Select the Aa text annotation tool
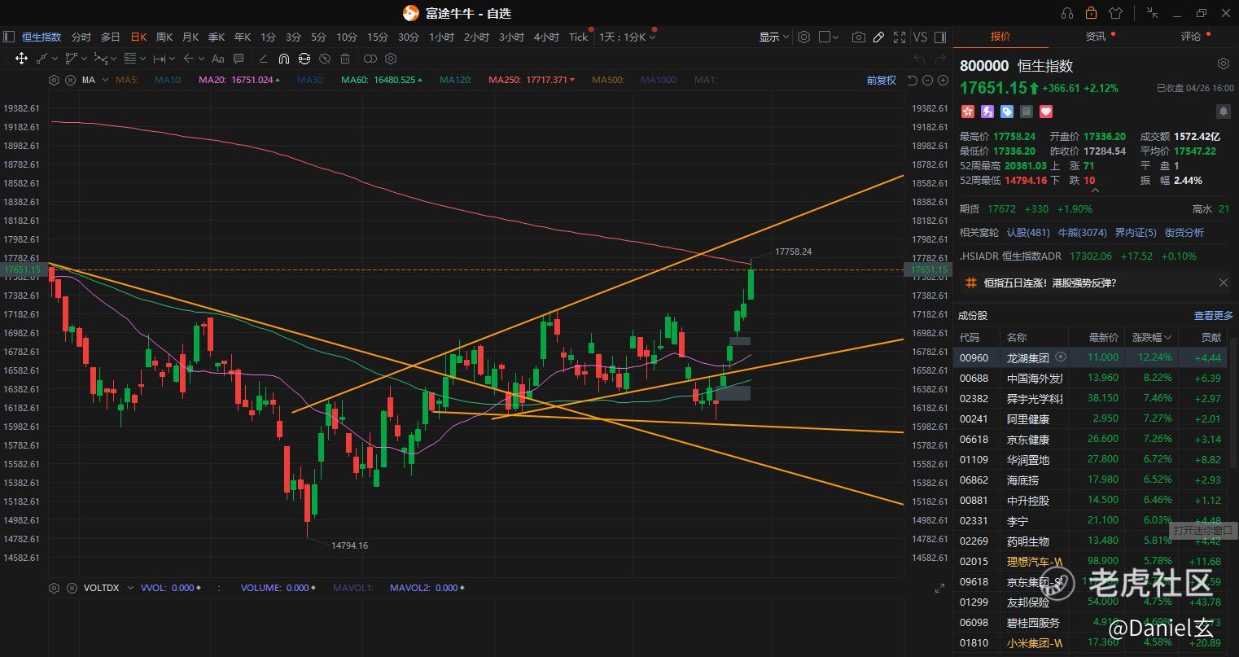This screenshot has width=1239, height=657. tap(217, 59)
